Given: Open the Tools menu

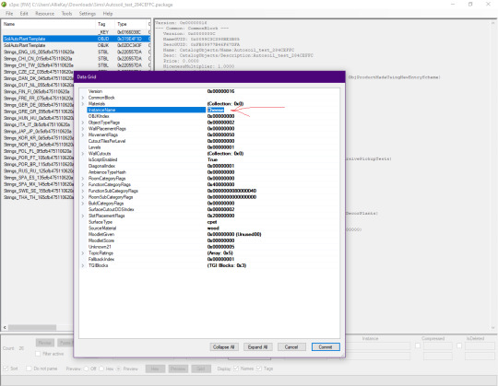Looking at the screenshot, I should 66,14.
